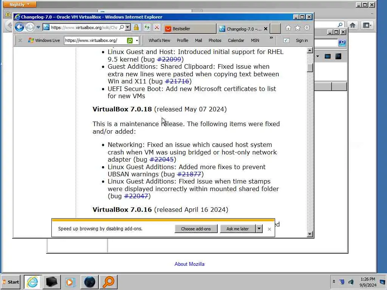
Task: Open a new blank tab in IE
Action: pos(276,29)
